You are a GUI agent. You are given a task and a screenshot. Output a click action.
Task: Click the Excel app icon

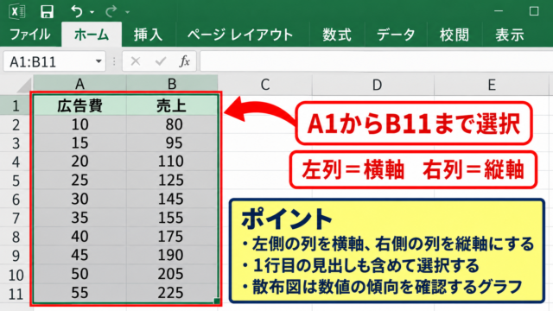click(17, 11)
